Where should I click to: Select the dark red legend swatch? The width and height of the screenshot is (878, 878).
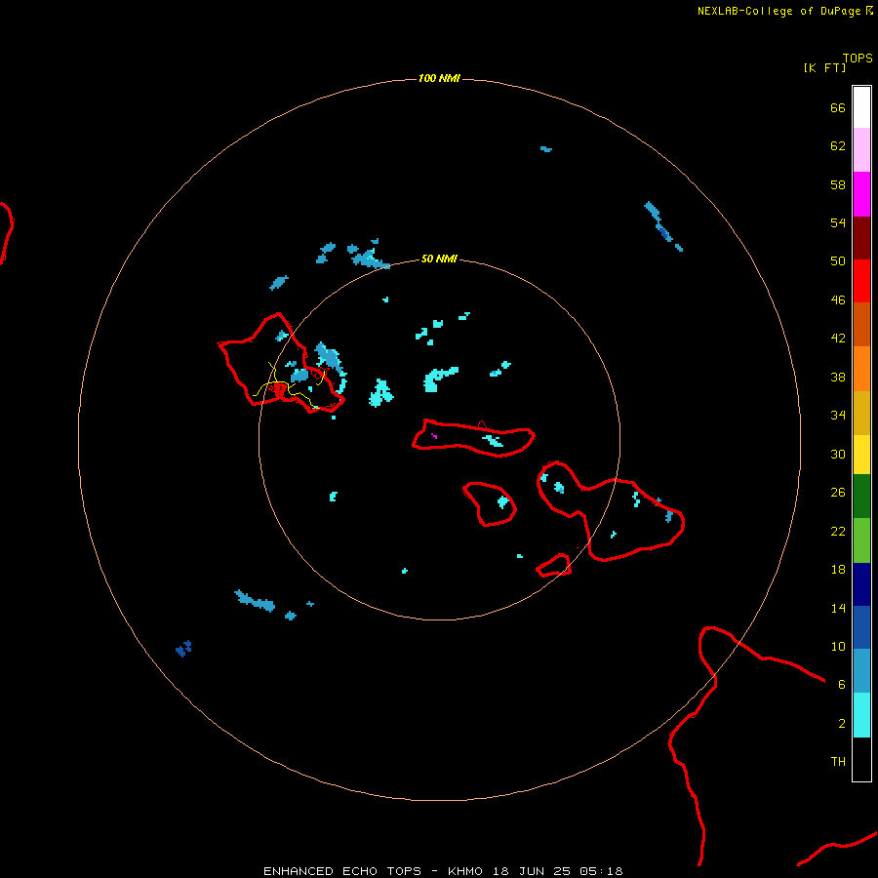861,237
